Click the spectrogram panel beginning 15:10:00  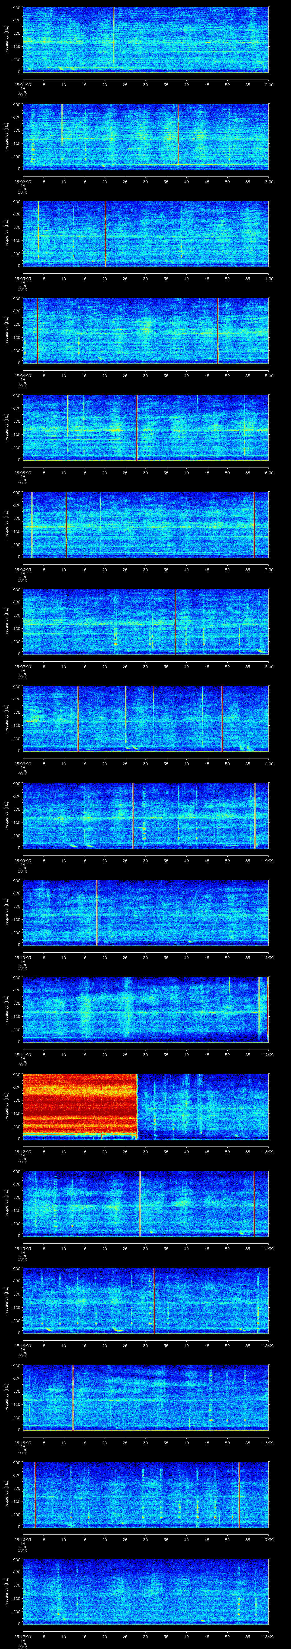[145, 913]
